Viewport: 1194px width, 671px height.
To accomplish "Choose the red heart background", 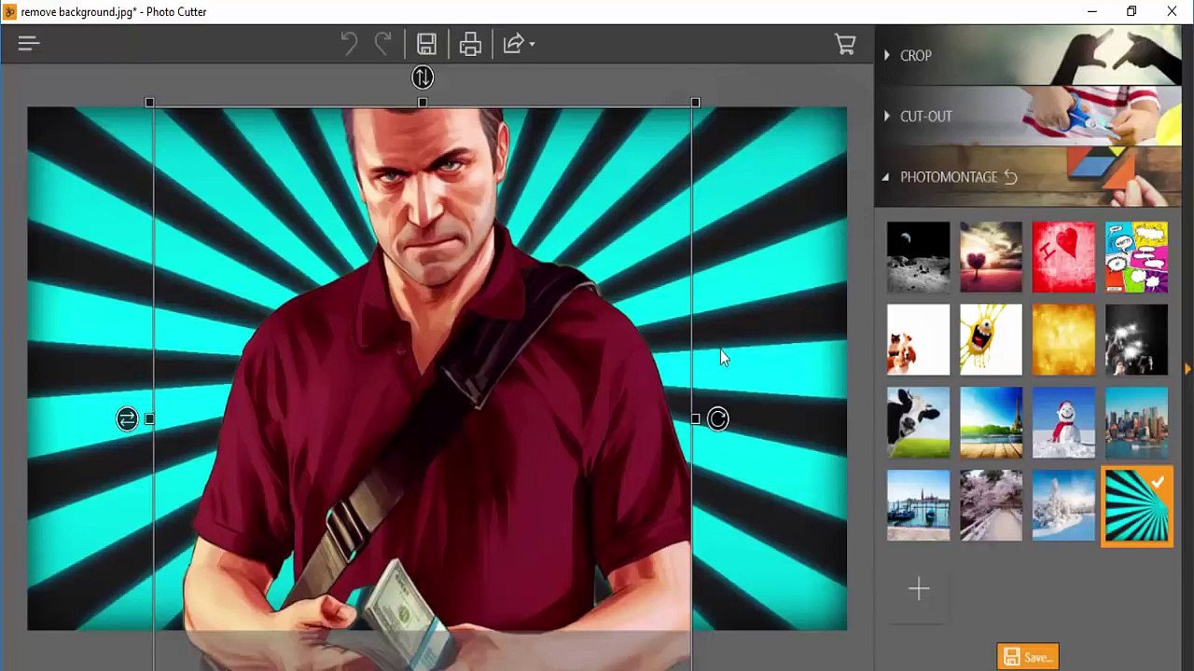I will click(x=1063, y=256).
